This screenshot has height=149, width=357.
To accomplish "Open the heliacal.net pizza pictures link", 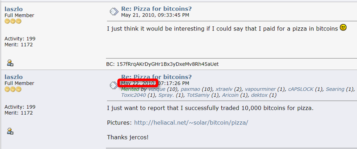I will (191, 123).
